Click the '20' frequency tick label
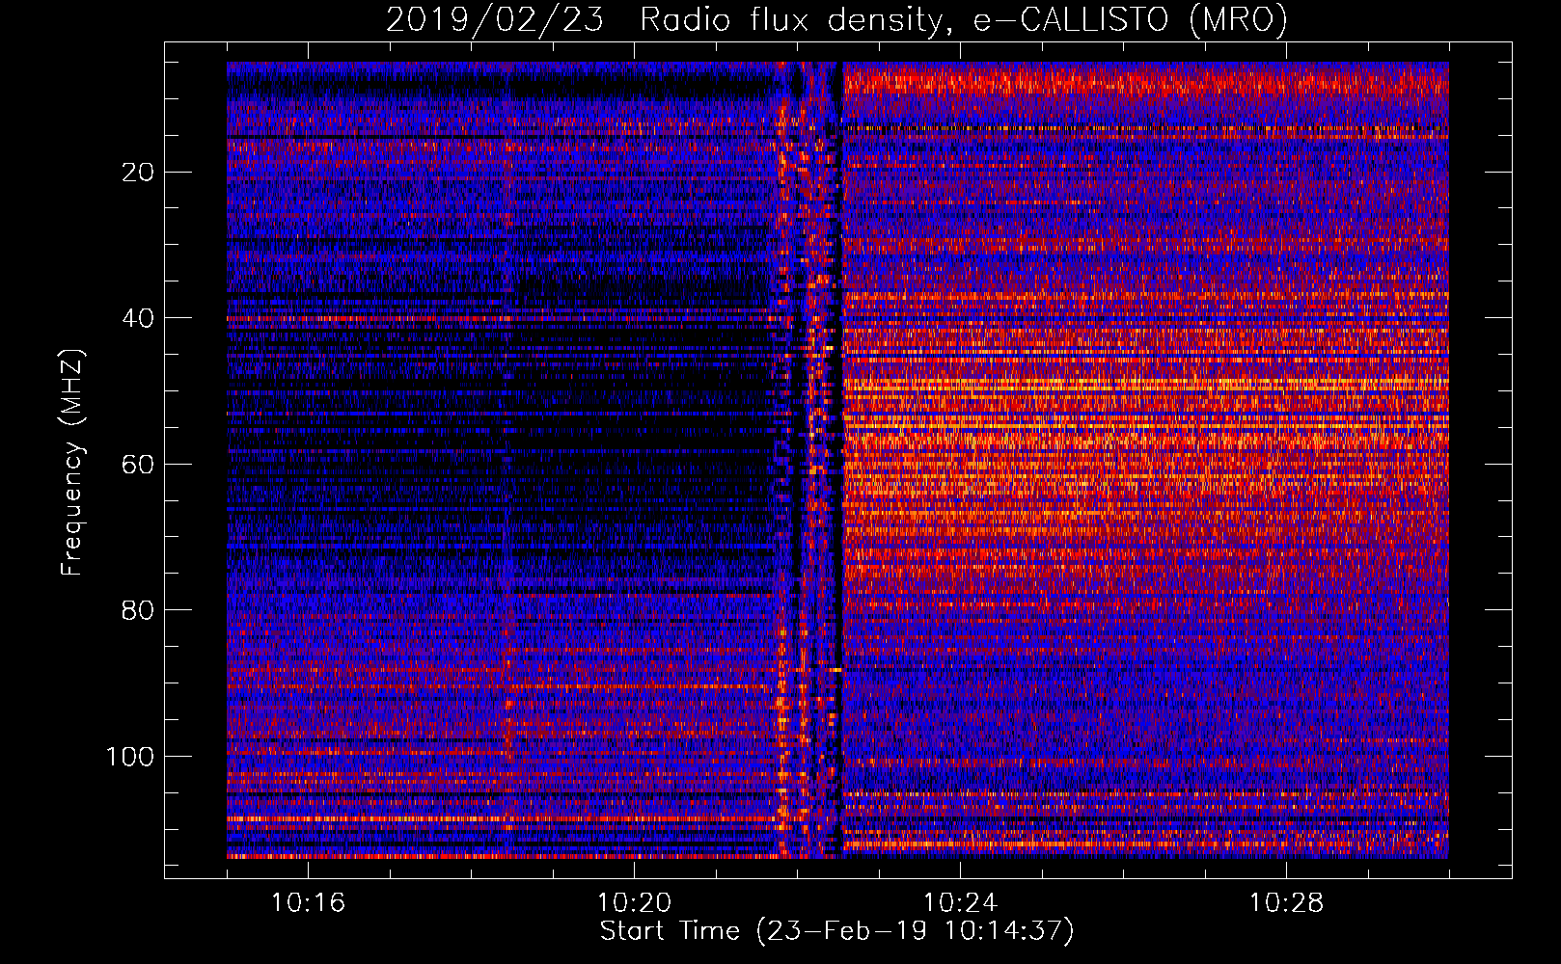This screenshot has height=964, width=1561. click(139, 173)
